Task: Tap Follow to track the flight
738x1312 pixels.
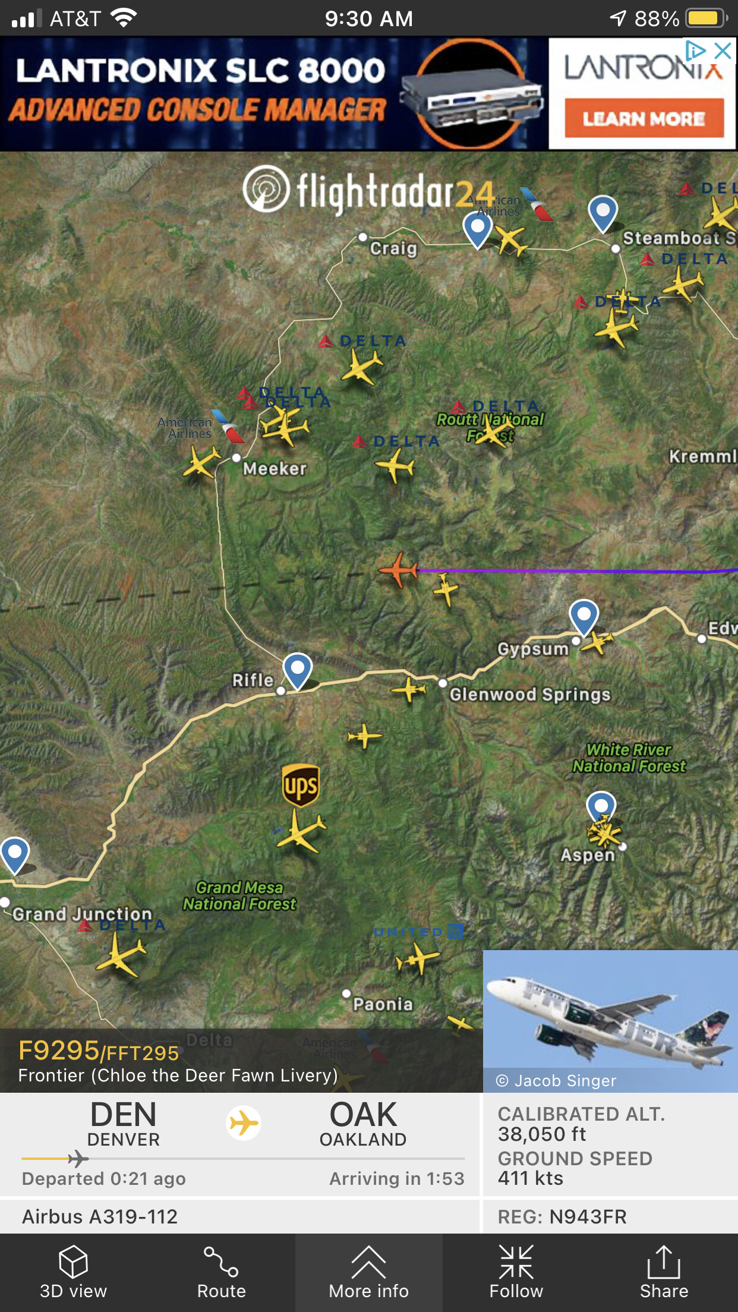Action: tap(516, 1272)
